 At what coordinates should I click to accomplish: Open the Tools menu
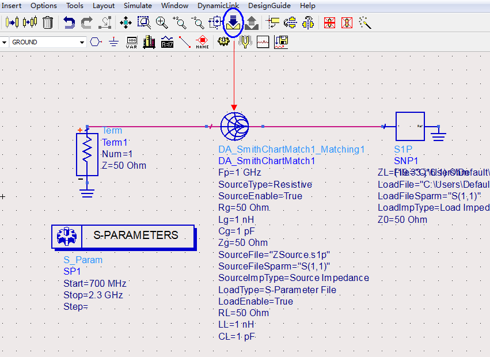pos(75,6)
